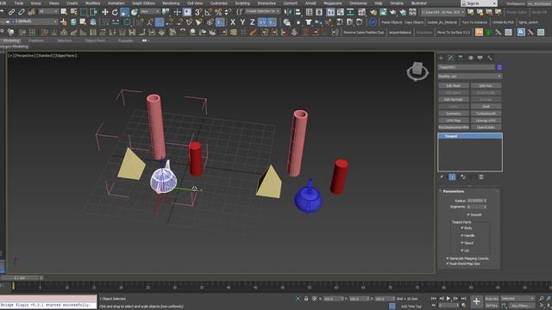Restrict transform to X axis
Image resolution: width=552 pixels, height=310 pixels.
point(233,22)
